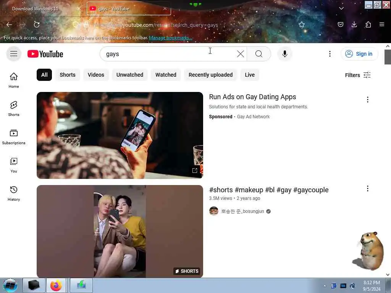Open Subscriptions in the sidebar
Viewport: 391px width, 293px height.
pyautogui.click(x=14, y=137)
